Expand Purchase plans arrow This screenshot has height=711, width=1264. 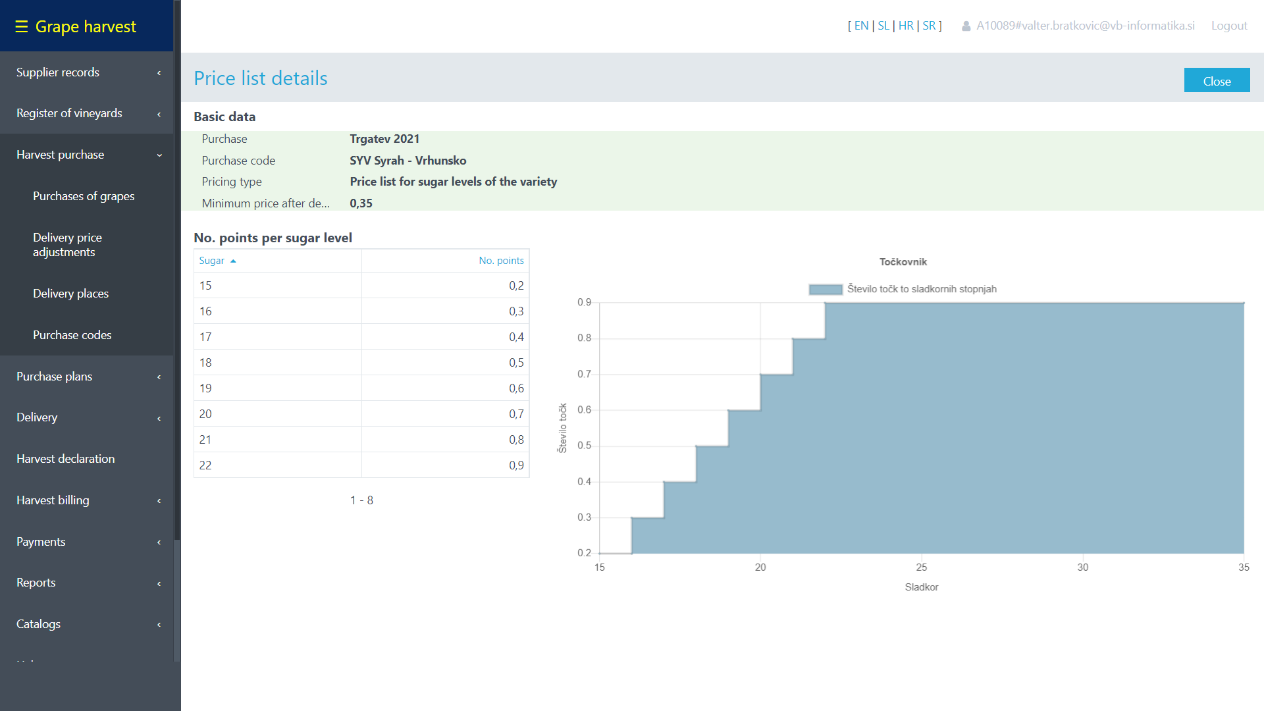(x=159, y=377)
